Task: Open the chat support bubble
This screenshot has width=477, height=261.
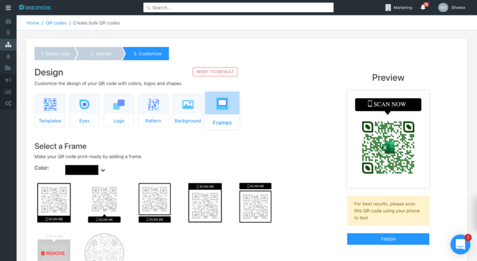Action: pyautogui.click(x=460, y=244)
